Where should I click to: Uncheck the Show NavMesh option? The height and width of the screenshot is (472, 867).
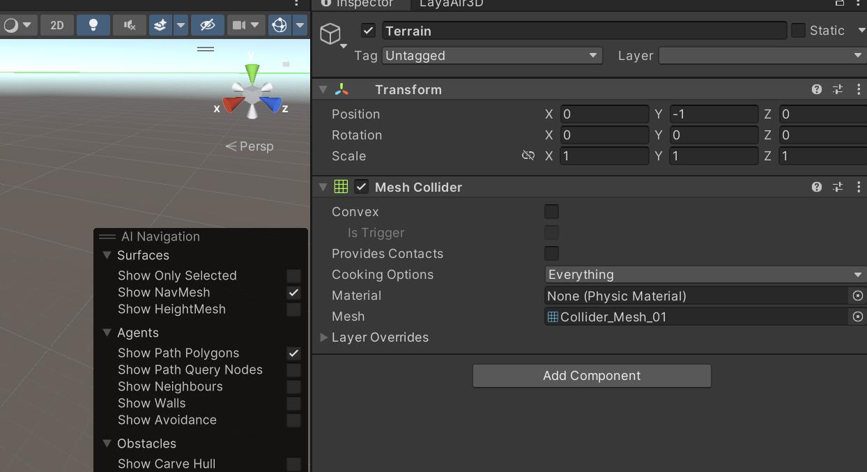click(293, 293)
